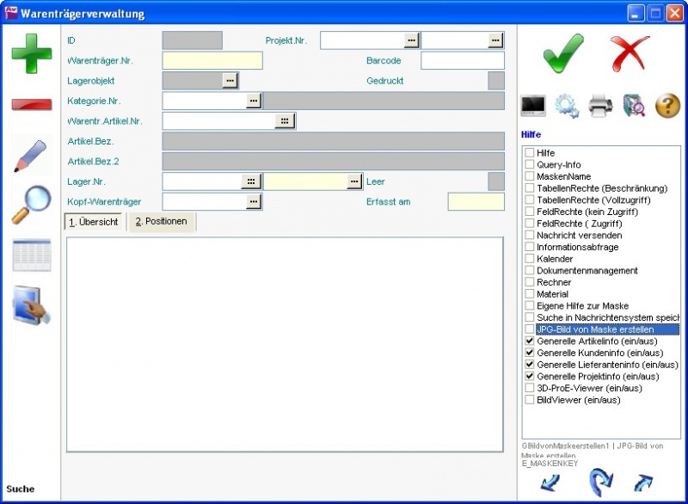The image size is (688, 504).
Task: Switch to the Positionen tab
Action: pyautogui.click(x=162, y=222)
